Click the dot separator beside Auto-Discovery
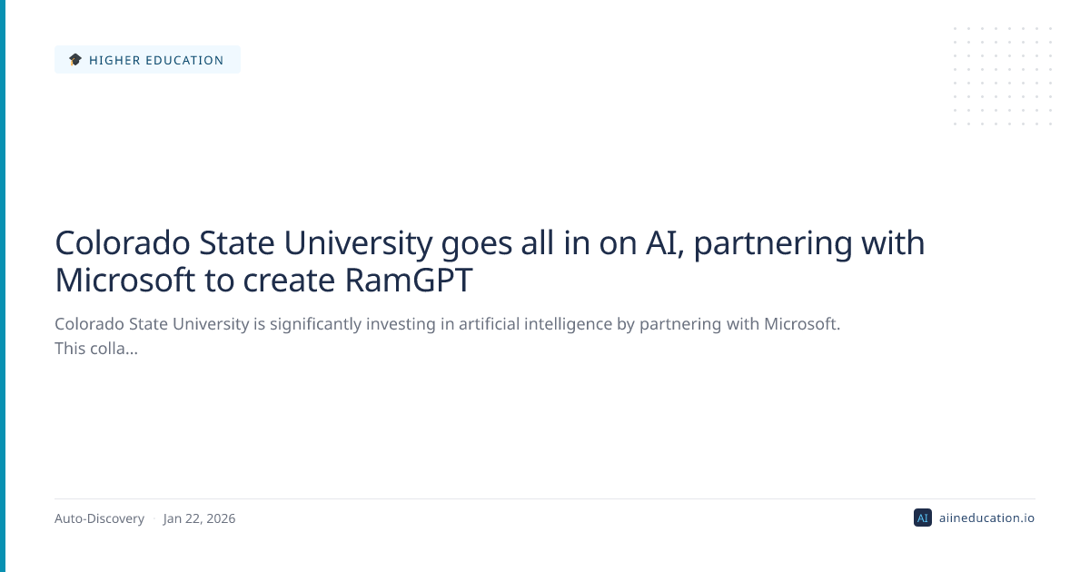 pos(154,518)
